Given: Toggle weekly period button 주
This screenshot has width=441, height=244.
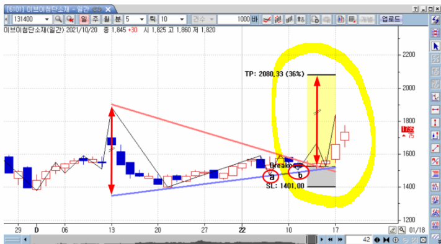Looking at the screenshot, I should point(96,19).
